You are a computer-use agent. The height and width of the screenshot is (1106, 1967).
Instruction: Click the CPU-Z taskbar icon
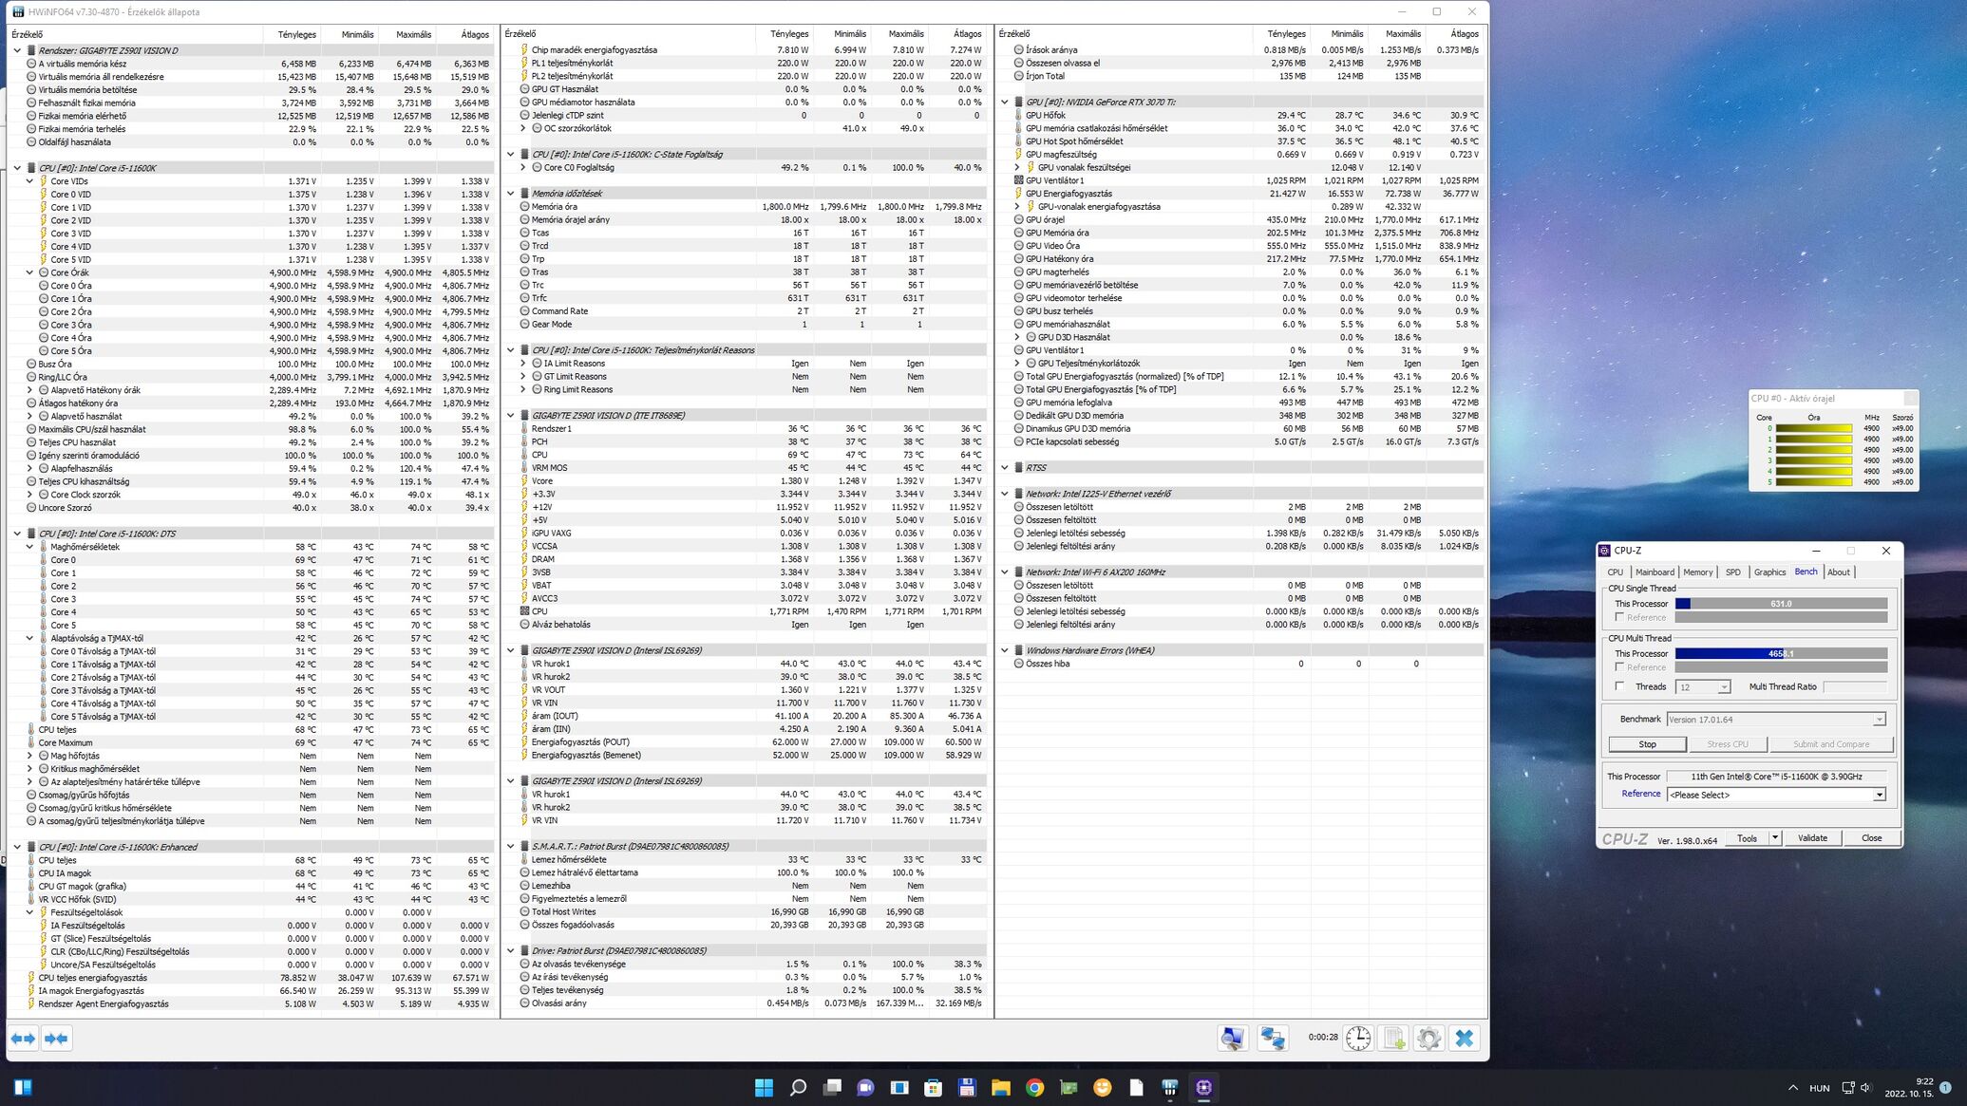[1204, 1088]
